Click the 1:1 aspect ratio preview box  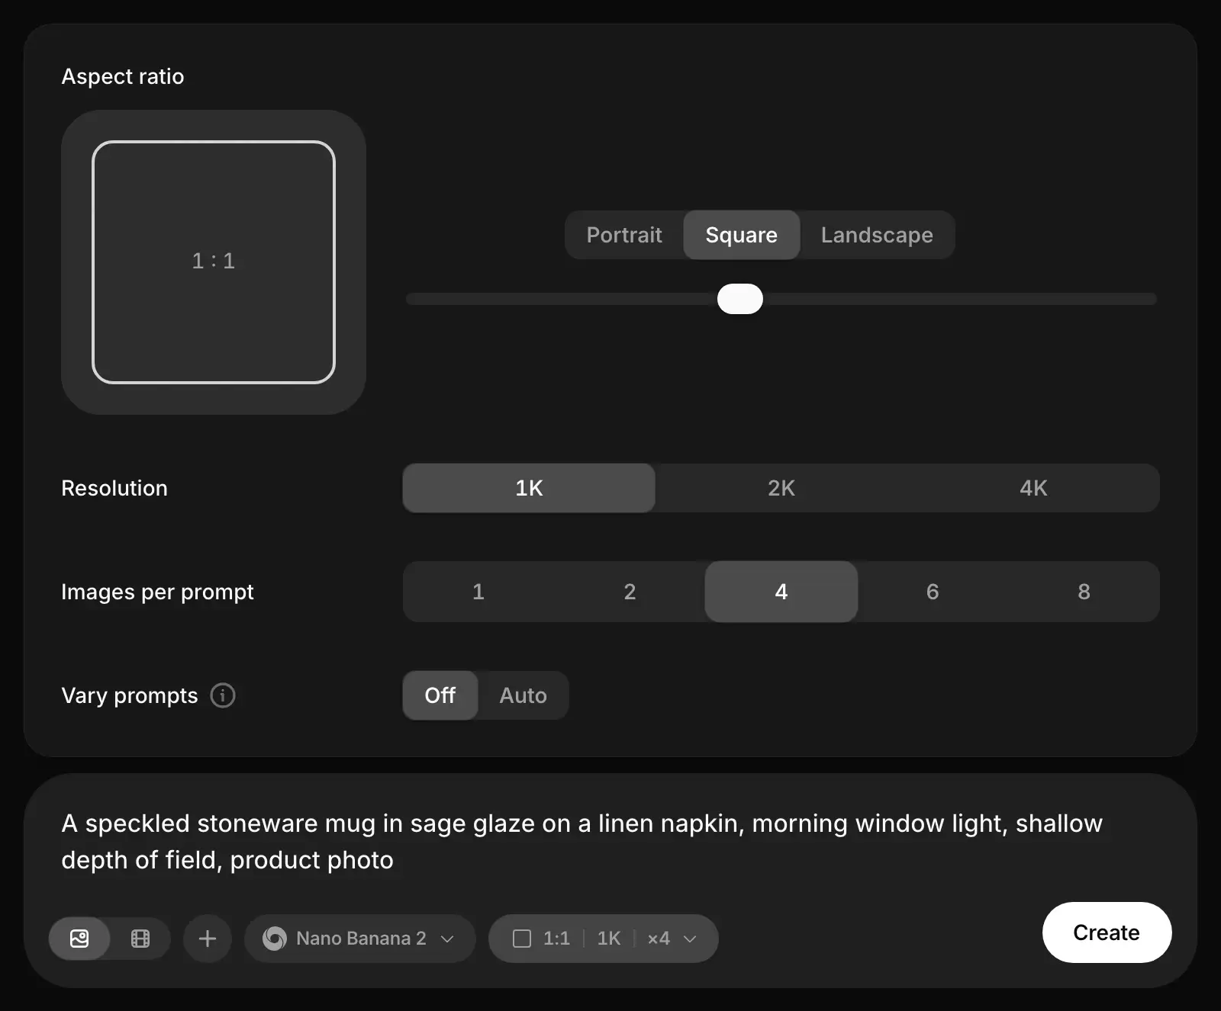[214, 262]
